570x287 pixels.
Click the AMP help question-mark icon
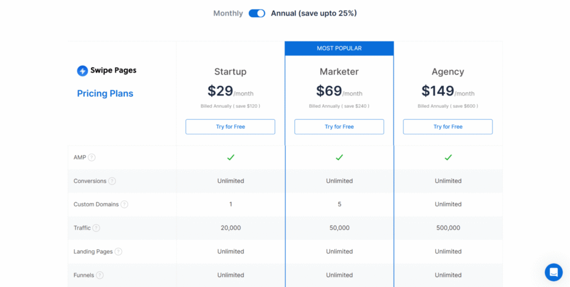click(92, 158)
